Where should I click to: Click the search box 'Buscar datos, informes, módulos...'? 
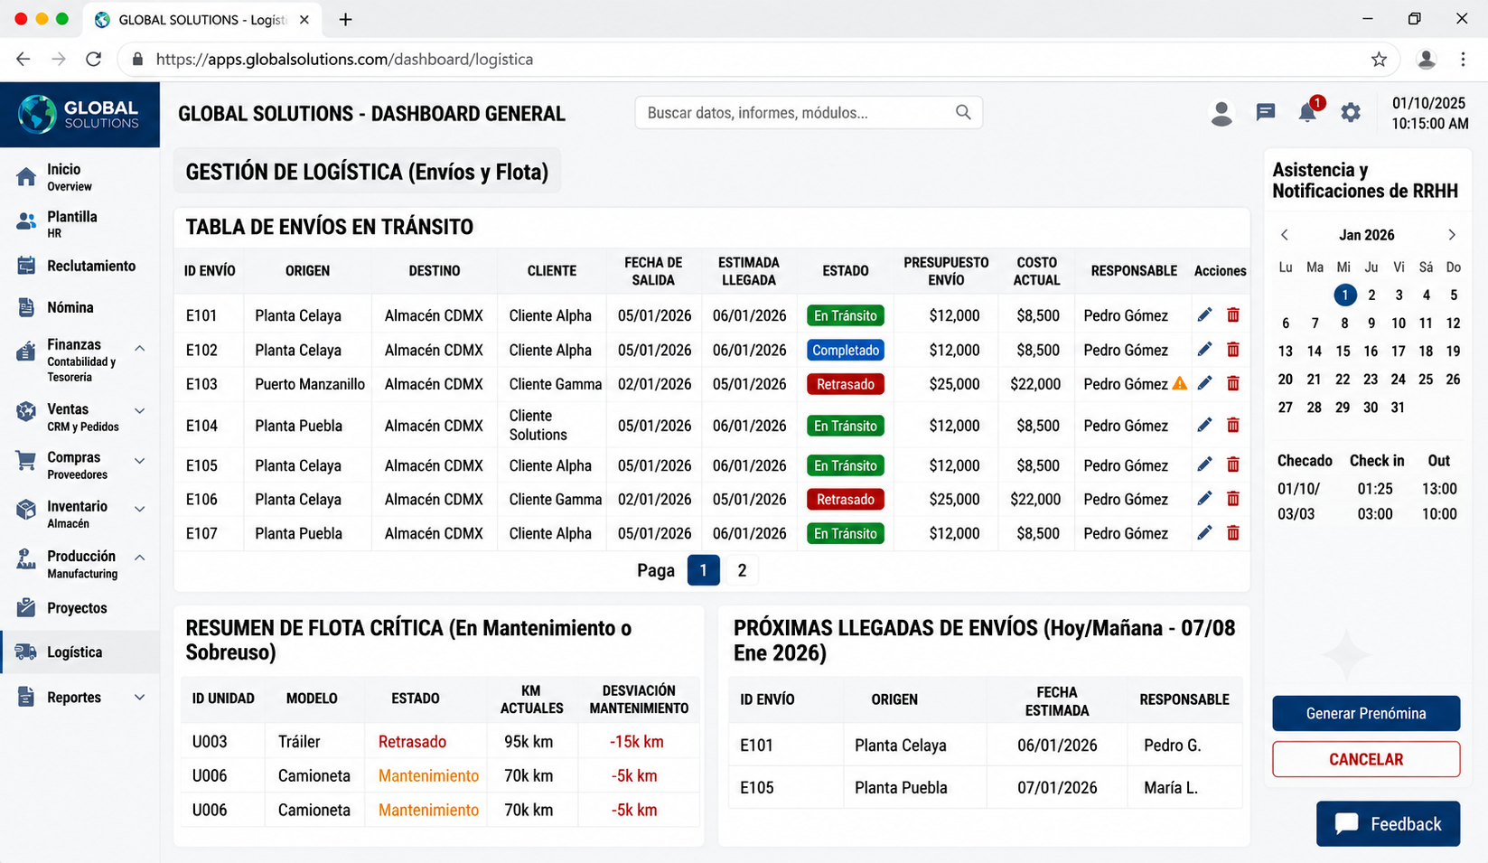809,112
